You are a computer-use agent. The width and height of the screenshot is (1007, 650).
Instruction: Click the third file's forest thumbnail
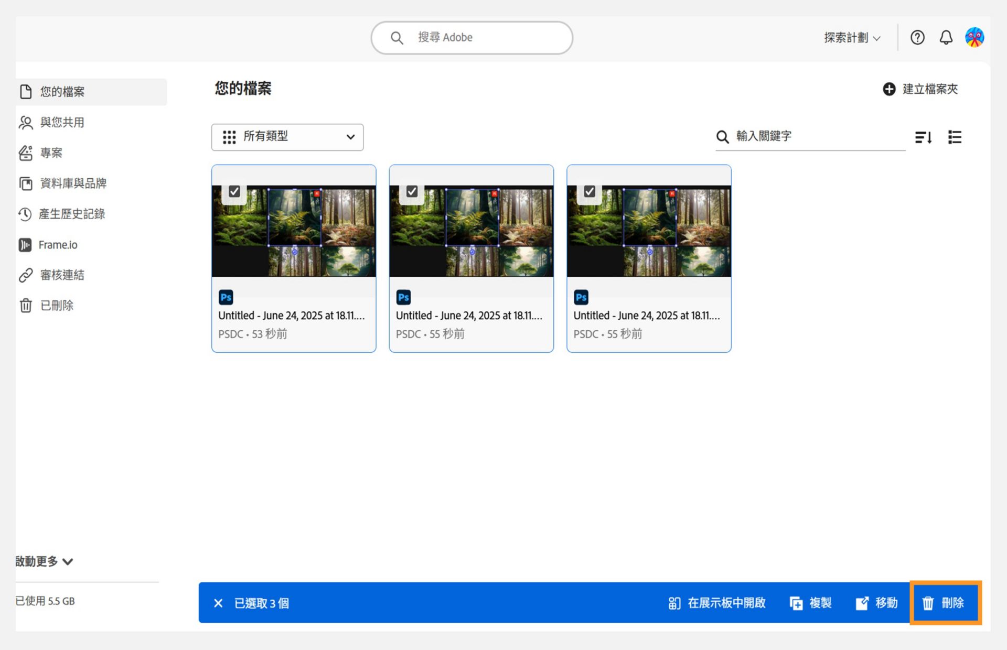[x=649, y=231]
